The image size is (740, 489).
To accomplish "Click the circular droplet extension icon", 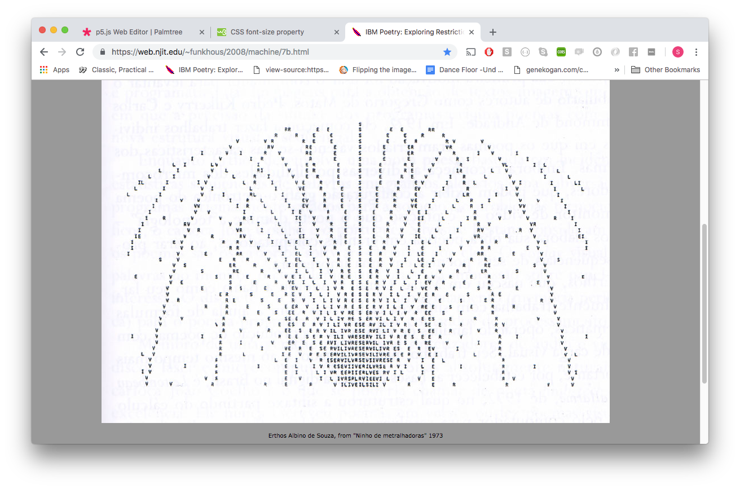I will pos(597,52).
